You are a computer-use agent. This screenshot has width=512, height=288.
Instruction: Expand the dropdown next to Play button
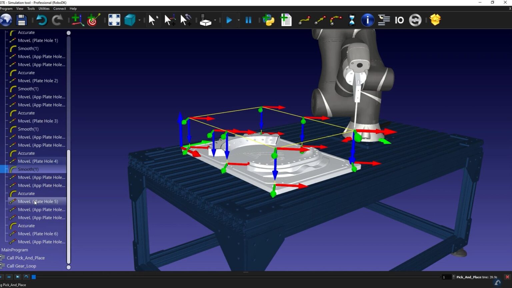click(x=238, y=20)
